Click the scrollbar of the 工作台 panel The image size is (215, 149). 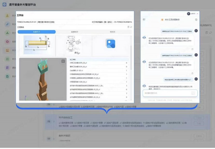coord(131,57)
